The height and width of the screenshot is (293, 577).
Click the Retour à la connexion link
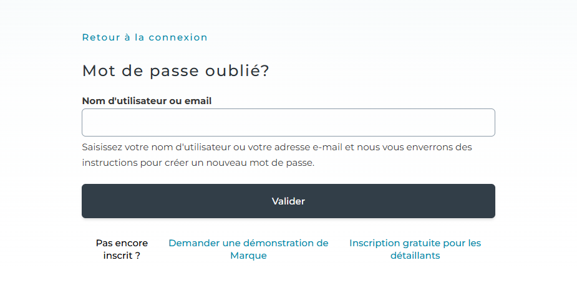point(145,37)
